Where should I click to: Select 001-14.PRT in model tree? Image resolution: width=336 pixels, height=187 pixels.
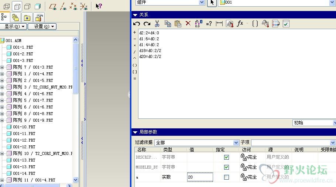[x=24, y=173]
